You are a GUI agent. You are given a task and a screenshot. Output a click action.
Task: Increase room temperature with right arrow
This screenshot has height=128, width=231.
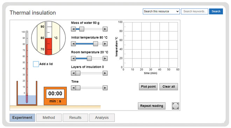105,59
